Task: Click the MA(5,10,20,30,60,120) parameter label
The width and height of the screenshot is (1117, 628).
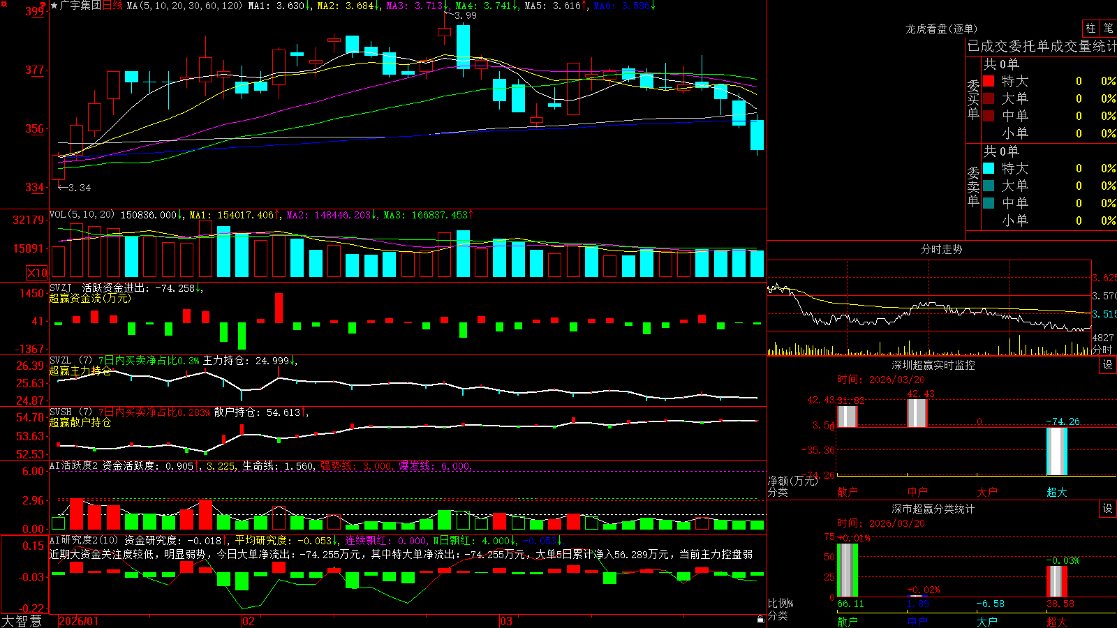Action: [x=184, y=6]
